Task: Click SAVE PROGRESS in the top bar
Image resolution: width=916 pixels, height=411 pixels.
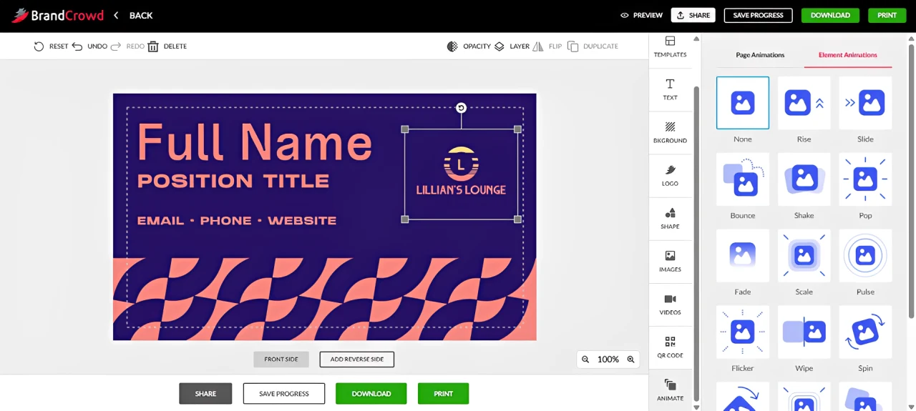Action: [x=758, y=15]
